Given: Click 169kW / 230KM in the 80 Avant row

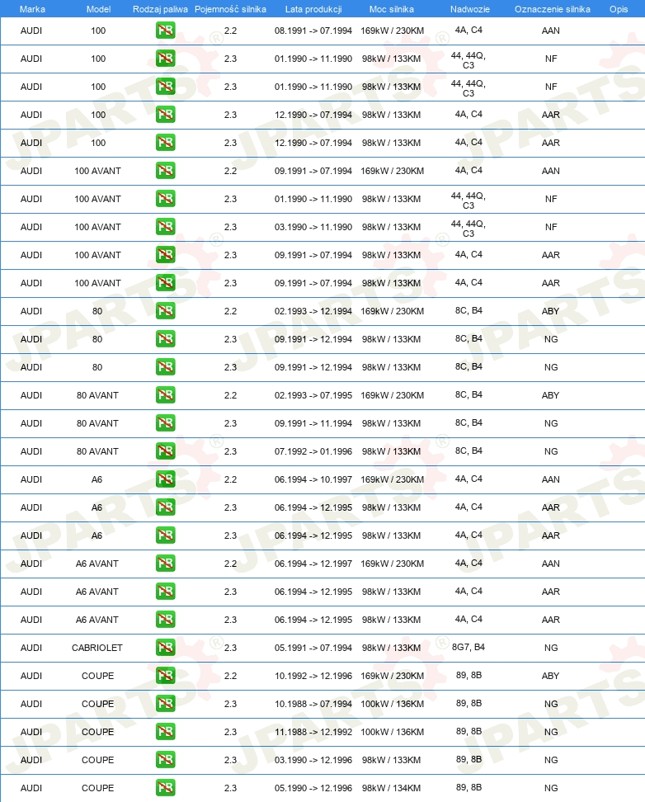Looking at the screenshot, I should 392,395.
